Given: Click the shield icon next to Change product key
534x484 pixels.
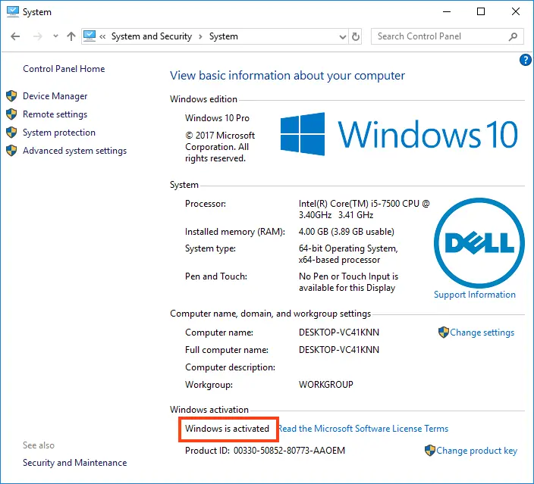Looking at the screenshot, I should tap(430, 451).
